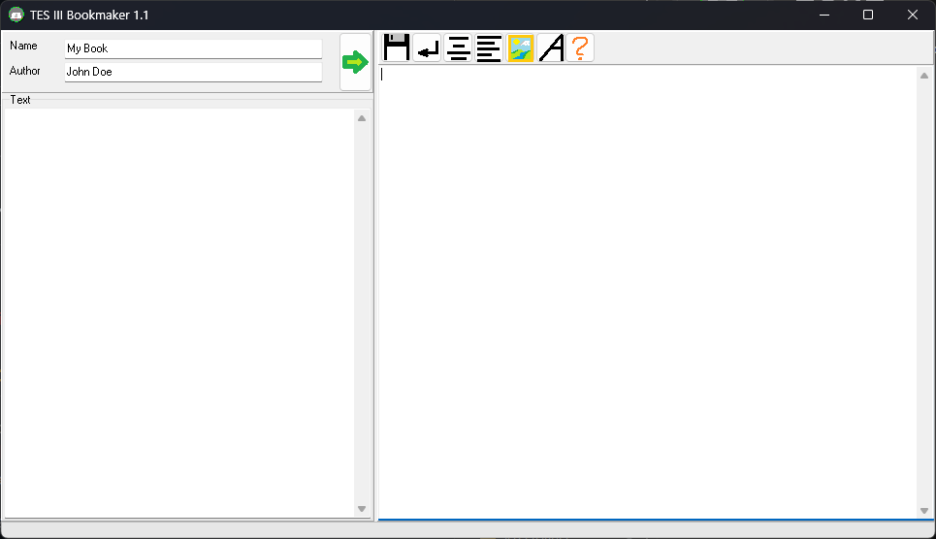
Task: Click the floppy disk Save icon
Action: [397, 48]
